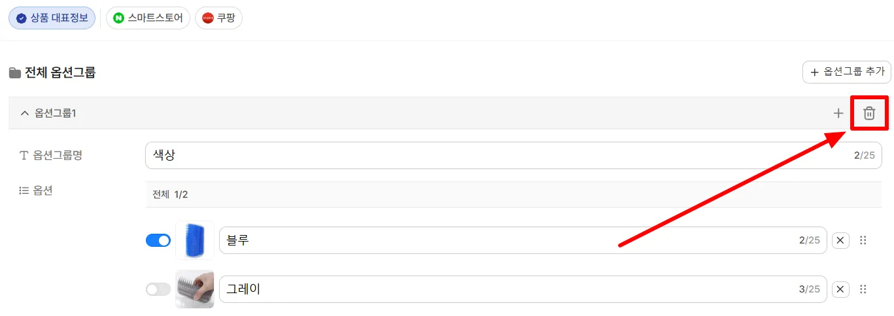This screenshot has width=894, height=316.
Task: Remove the 그레이 option with X
Action: click(841, 289)
